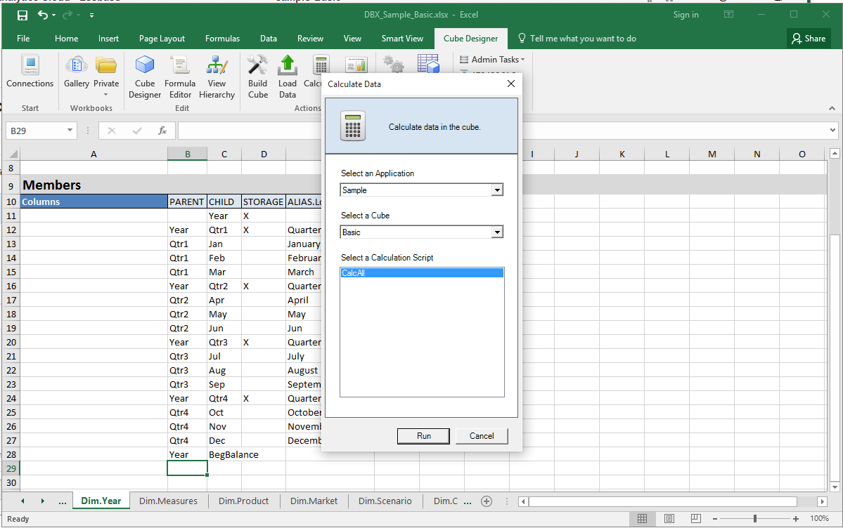Select column A header
843x528 pixels.
point(94,154)
